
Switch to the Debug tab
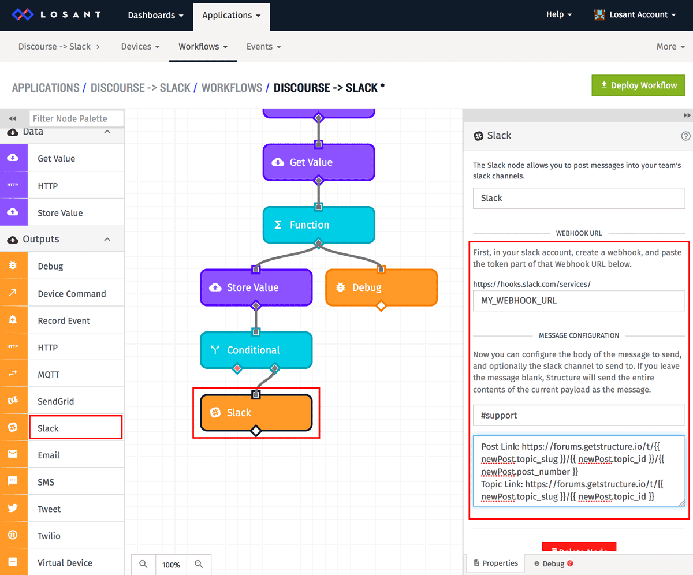(553, 563)
